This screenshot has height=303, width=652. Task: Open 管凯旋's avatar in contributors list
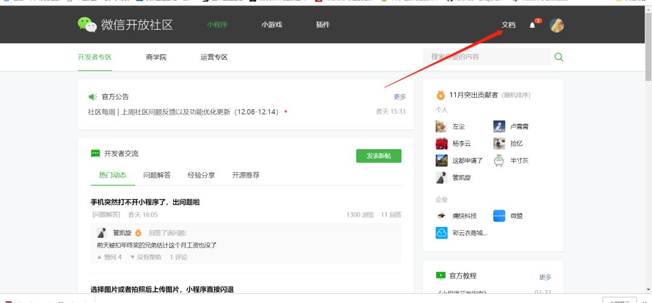coord(441,177)
